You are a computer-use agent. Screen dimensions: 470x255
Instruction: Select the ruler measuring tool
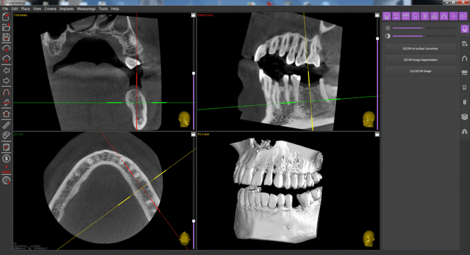[x=6, y=125]
